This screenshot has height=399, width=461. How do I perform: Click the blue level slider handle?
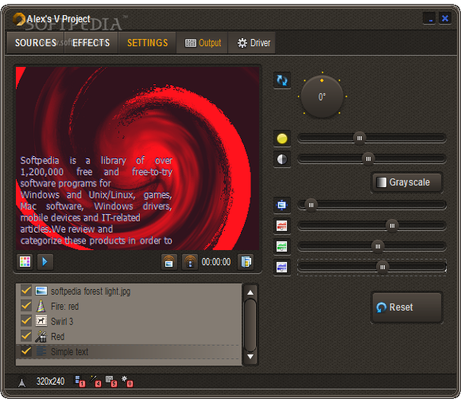[382, 268]
